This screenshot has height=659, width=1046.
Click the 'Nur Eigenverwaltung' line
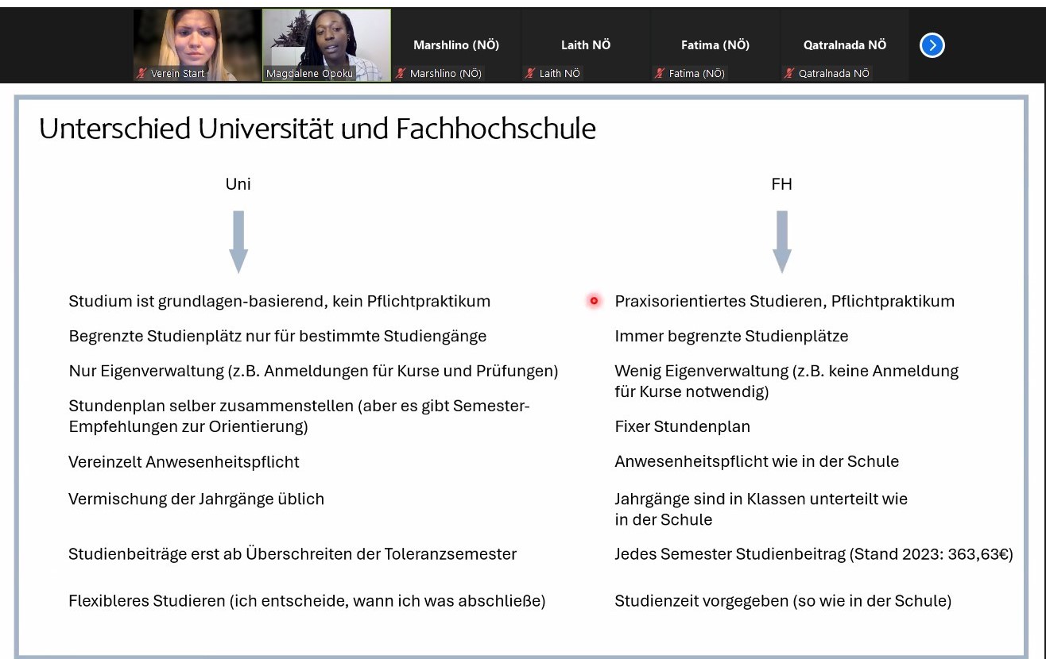tap(314, 372)
